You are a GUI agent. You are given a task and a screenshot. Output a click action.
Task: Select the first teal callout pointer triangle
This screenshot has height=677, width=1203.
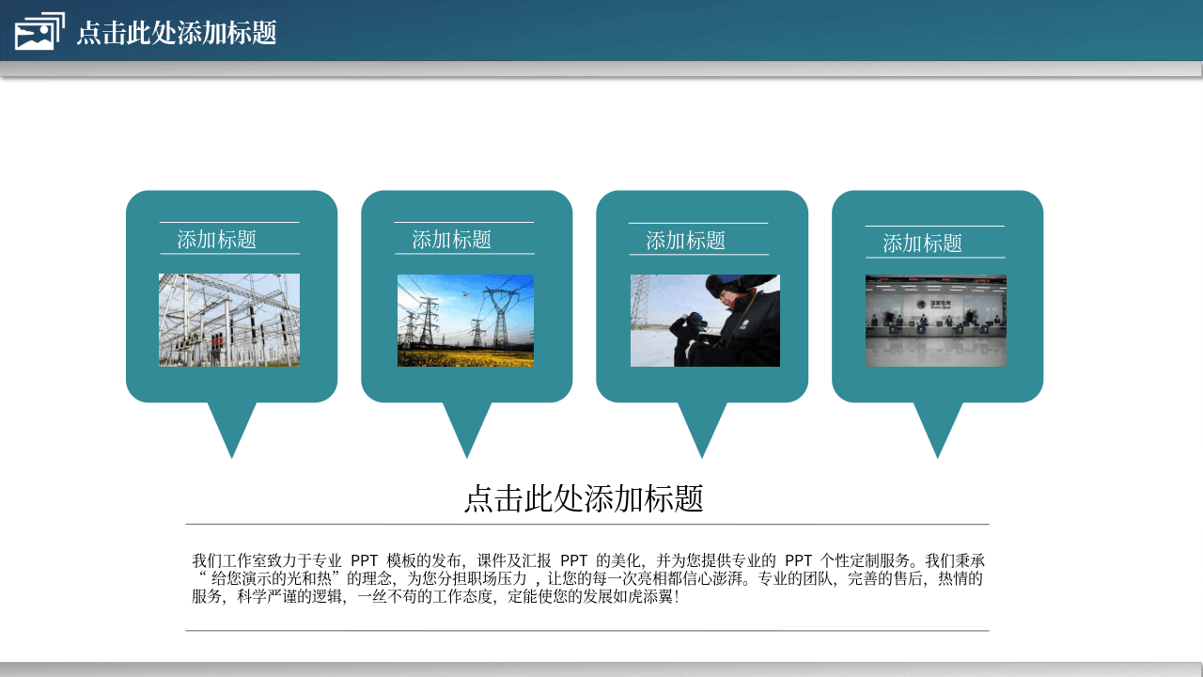[232, 430]
